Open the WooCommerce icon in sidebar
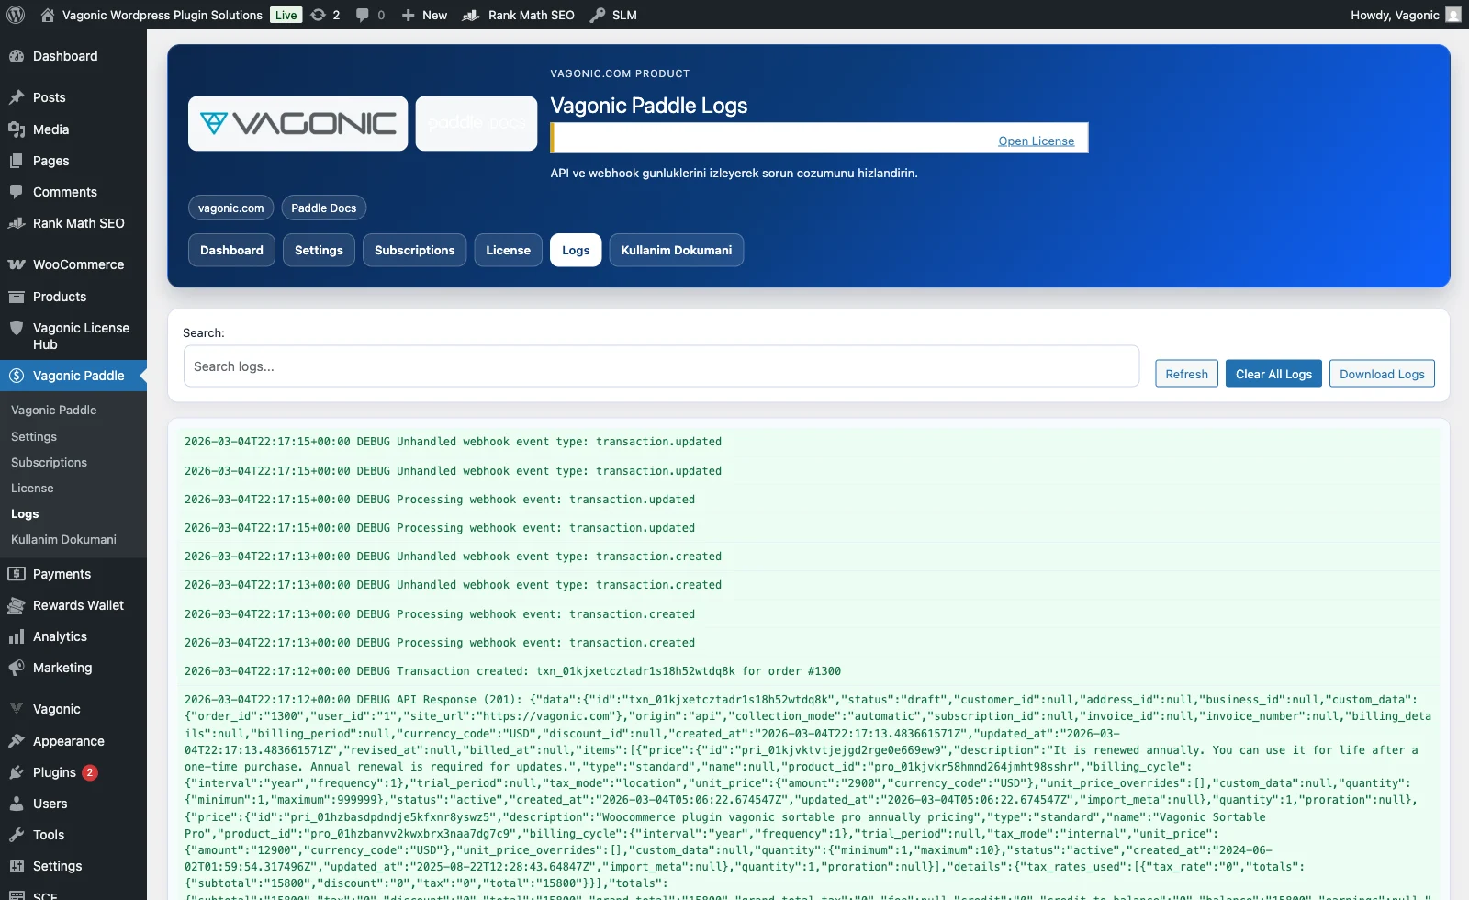The height and width of the screenshot is (900, 1469). (x=17, y=264)
